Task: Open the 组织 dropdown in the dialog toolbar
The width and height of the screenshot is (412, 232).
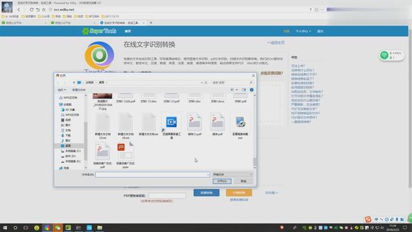Action: pyautogui.click(x=62, y=90)
